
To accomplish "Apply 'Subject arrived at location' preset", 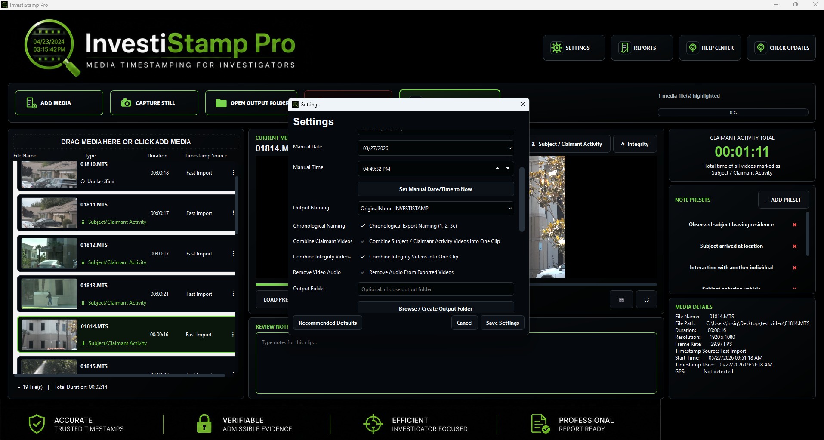I will (x=731, y=246).
